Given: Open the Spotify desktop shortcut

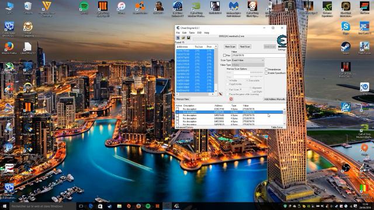Looking at the screenshot, I should click(84, 8).
